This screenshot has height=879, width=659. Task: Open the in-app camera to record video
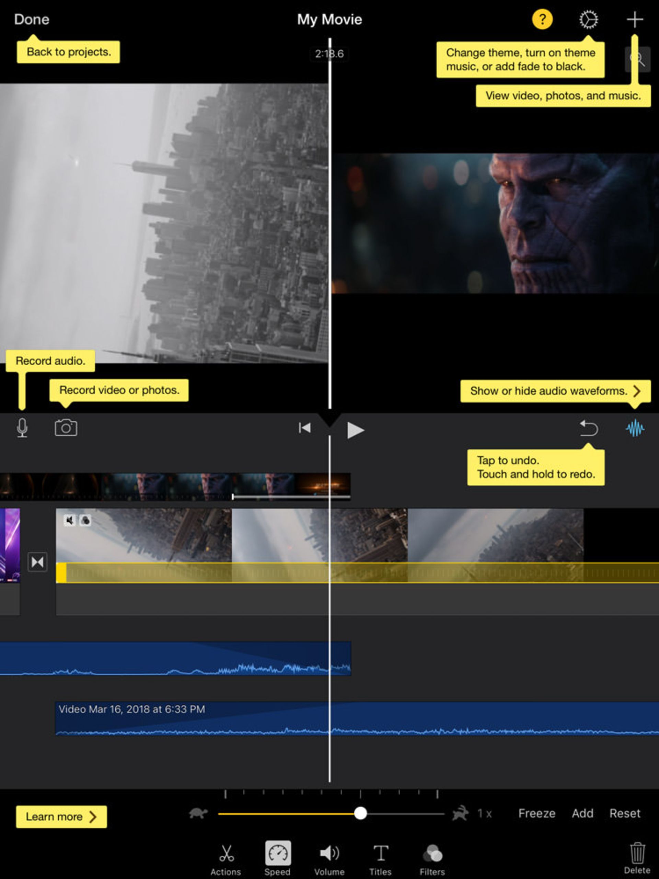pyautogui.click(x=66, y=429)
